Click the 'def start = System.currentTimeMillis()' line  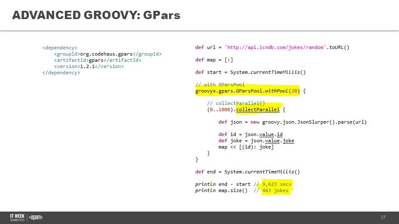point(250,72)
